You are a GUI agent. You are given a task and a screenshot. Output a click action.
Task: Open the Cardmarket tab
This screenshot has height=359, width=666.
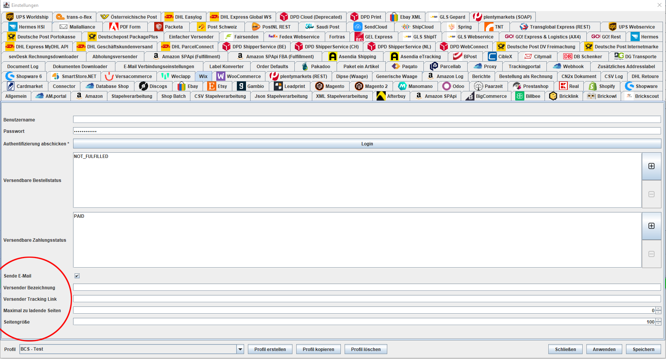[25, 86]
